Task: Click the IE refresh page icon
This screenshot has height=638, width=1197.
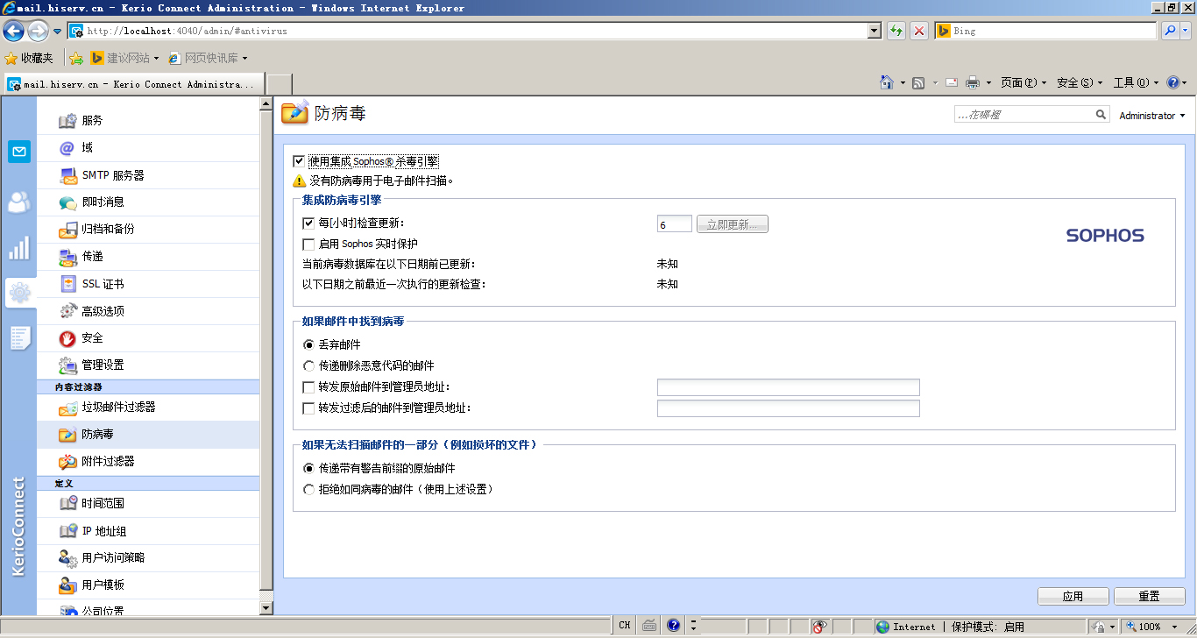Action: coord(896,31)
